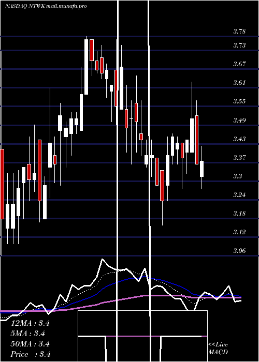The height and width of the screenshot is (362, 259).
Task: Click the 3.24 price axis label
Action: (x=239, y=194)
